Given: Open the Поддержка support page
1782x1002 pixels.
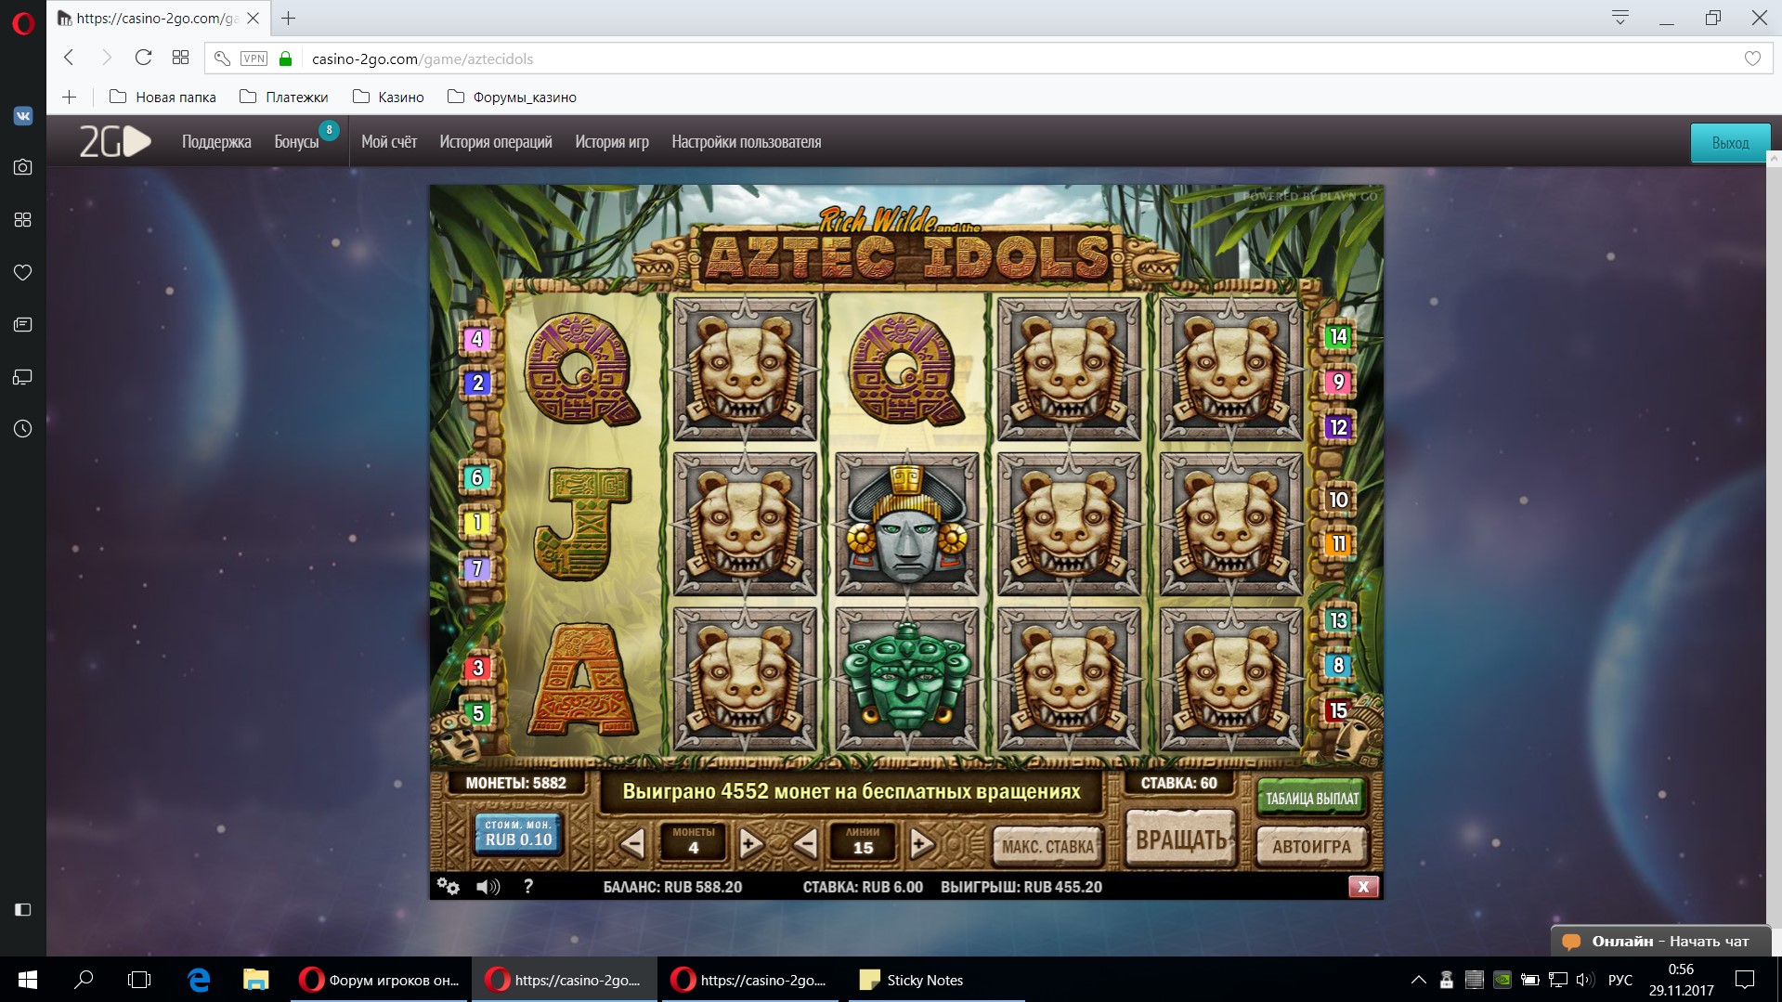Looking at the screenshot, I should [x=216, y=142].
